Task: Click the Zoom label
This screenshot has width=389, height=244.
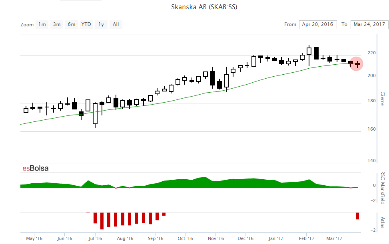Action: point(27,25)
